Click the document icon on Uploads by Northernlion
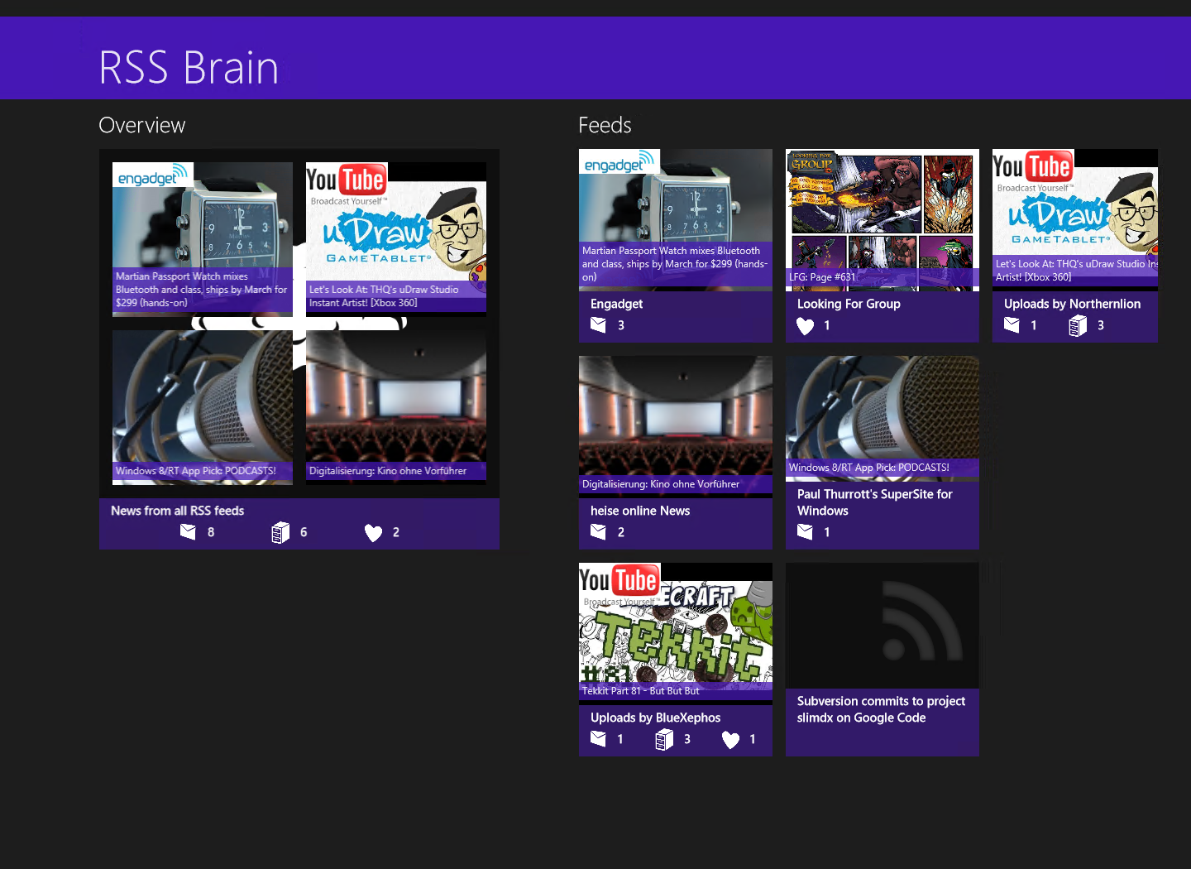Viewport: 1191px width, 869px height. coord(1078,326)
